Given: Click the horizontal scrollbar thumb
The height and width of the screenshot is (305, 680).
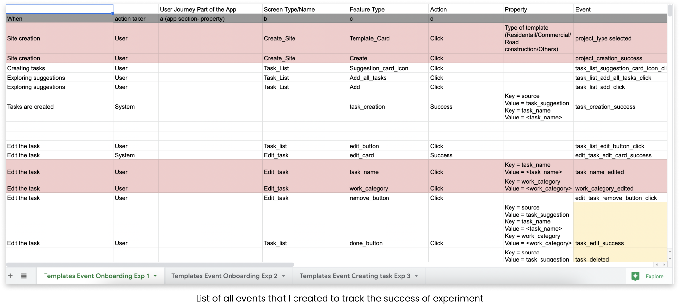Looking at the screenshot, I should pyautogui.click(x=150, y=265).
